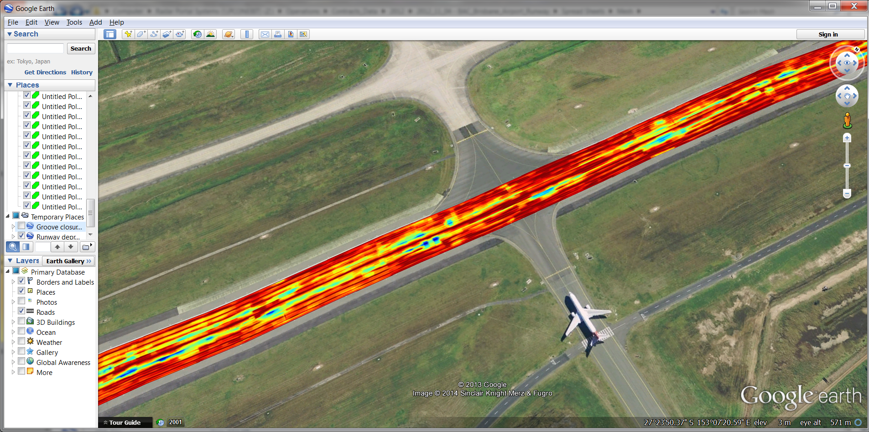Expand the Groove closure tree node
This screenshot has width=869, height=432.
[13, 227]
